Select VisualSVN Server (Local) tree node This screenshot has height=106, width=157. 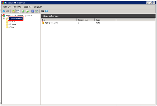click(x=19, y=15)
